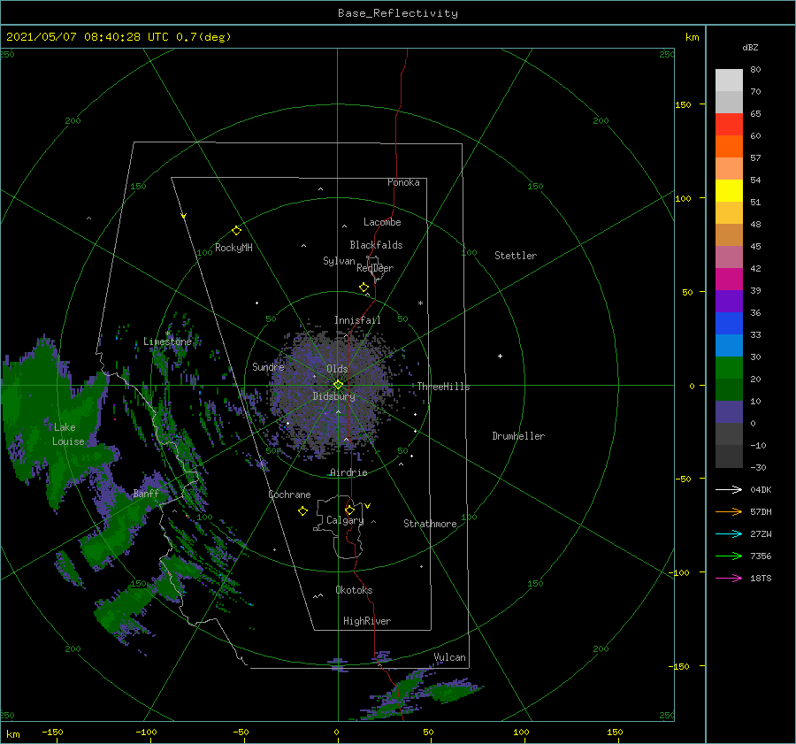Pick the slate purple 0-10 dBZ swatch
The width and height of the screenshot is (796, 744).
click(729, 411)
